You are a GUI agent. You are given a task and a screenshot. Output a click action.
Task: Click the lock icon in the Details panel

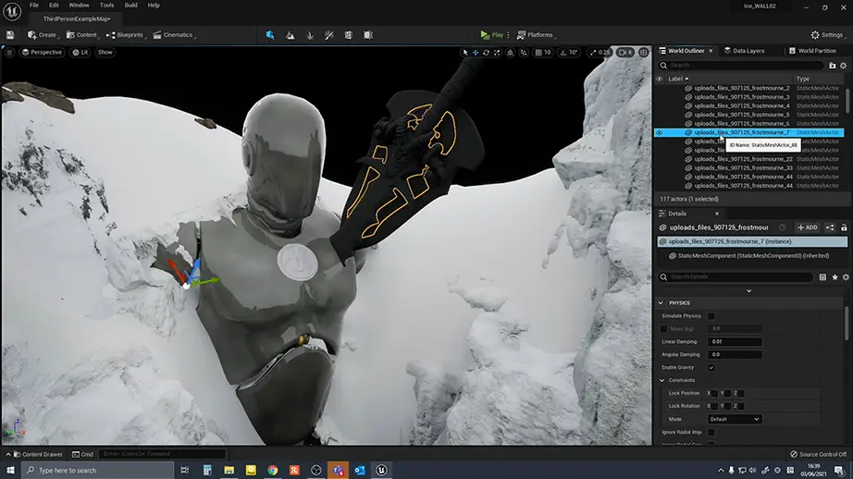click(x=842, y=227)
